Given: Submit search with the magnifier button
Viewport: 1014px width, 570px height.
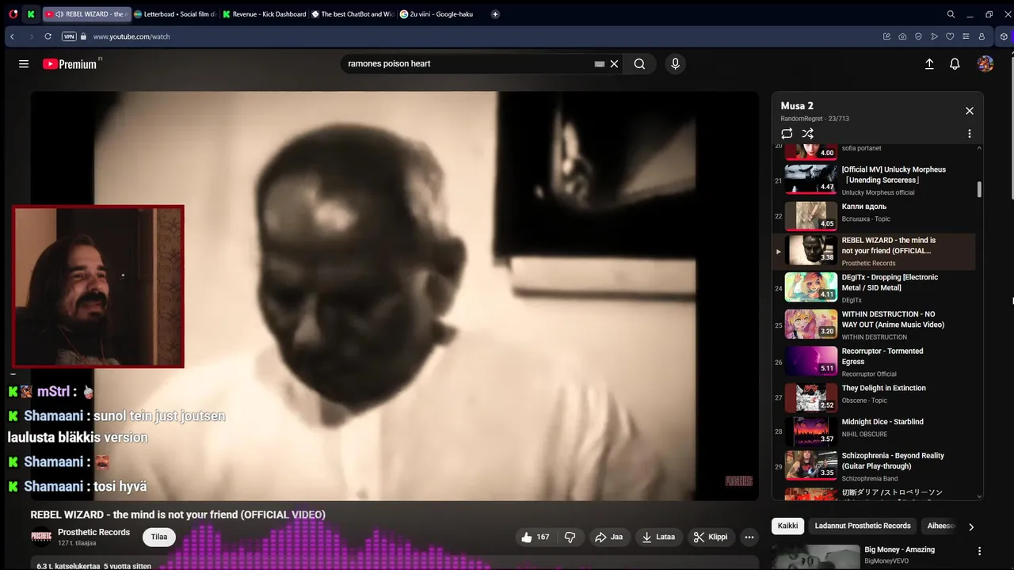Looking at the screenshot, I should click(639, 64).
